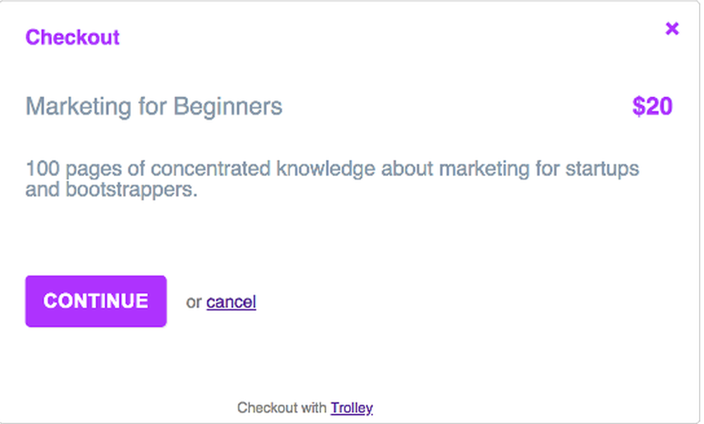Click the word 'and' in the description's second line
The image size is (704, 424).
pos(43,189)
